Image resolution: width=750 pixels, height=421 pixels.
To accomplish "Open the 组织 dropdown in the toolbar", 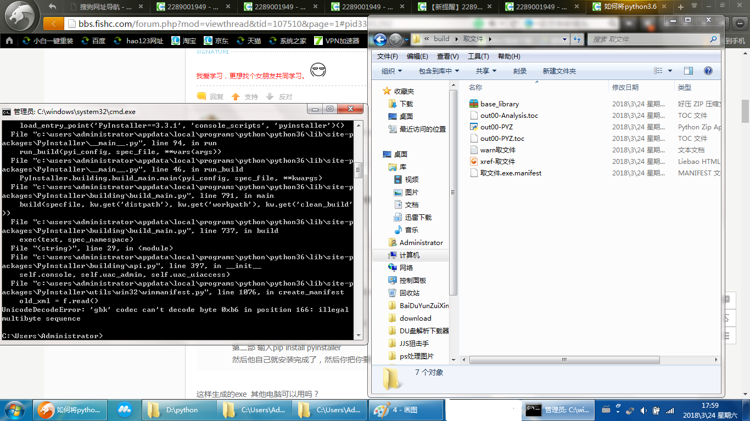I will pos(391,71).
